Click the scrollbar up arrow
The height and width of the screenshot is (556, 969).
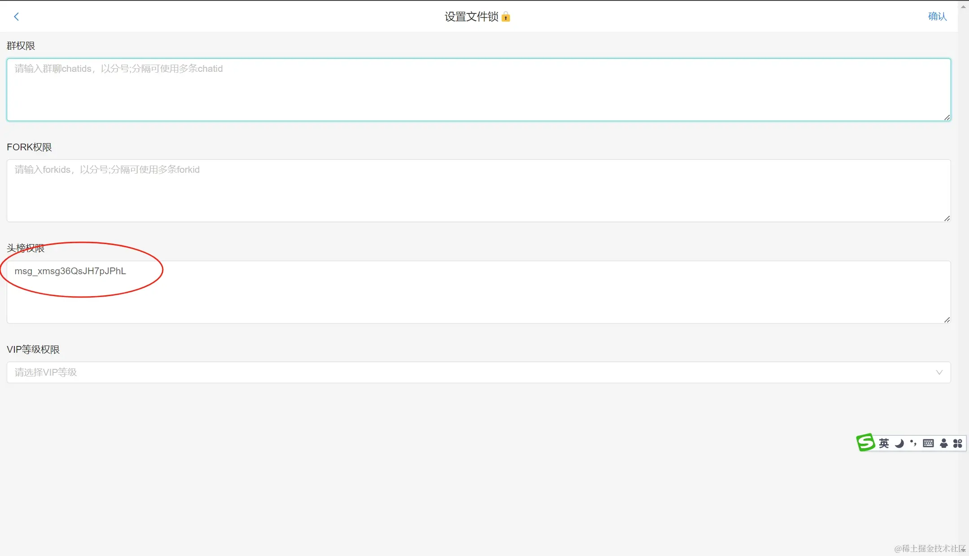[x=963, y=6]
